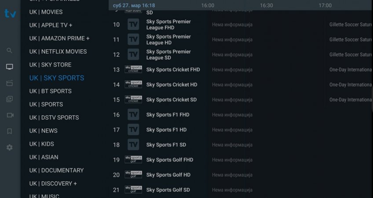Screen dimensions: 373x198
Task: Select Gillette Soccer Saturday program on channel 10
Action: [x=350, y=25]
